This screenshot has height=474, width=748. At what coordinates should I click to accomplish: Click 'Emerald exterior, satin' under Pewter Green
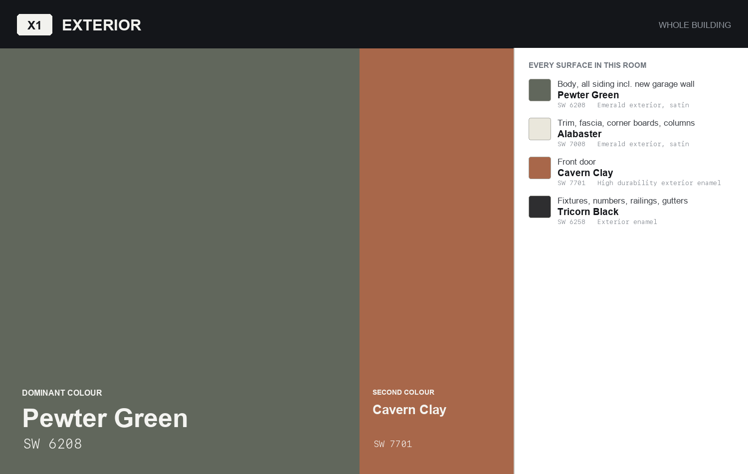[643, 105]
